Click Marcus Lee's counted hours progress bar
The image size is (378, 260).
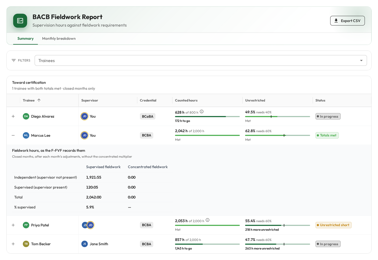[207, 135]
